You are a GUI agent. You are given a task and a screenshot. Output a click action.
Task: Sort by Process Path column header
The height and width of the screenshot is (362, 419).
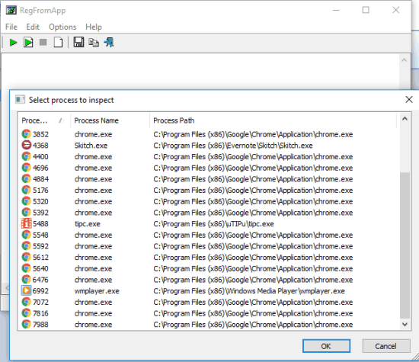tap(273, 120)
